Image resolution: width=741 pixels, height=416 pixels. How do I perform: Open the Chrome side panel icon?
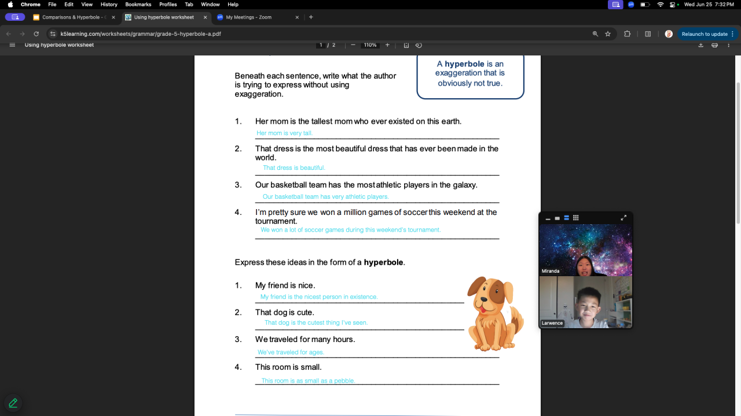click(648, 34)
